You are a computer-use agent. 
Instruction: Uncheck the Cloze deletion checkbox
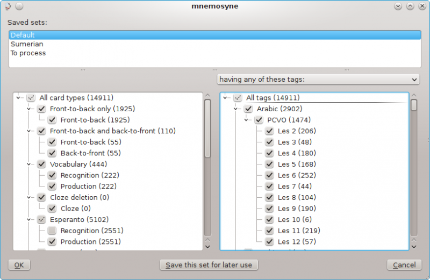41,198
